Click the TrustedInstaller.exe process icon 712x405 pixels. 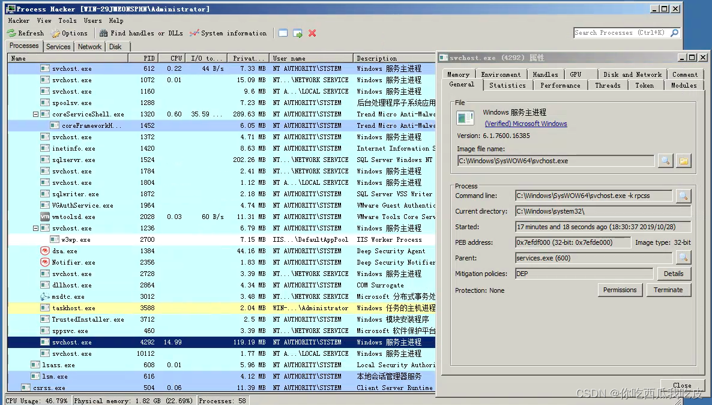coord(45,319)
